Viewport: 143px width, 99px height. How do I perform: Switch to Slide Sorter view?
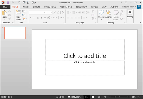click(93, 97)
